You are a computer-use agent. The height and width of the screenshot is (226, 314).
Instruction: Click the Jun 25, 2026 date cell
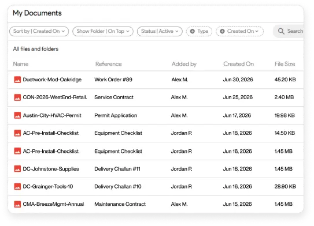click(238, 97)
